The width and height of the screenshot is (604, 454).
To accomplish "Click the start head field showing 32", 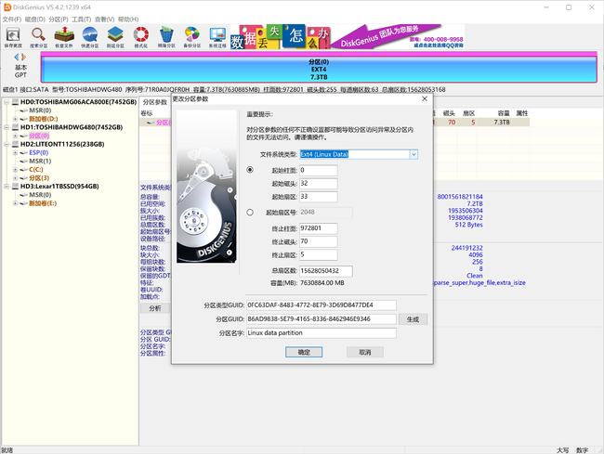I will 319,184.
